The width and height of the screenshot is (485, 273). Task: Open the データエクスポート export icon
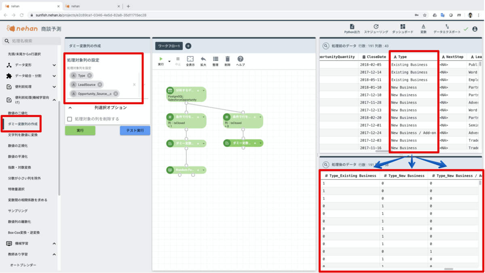447,26
